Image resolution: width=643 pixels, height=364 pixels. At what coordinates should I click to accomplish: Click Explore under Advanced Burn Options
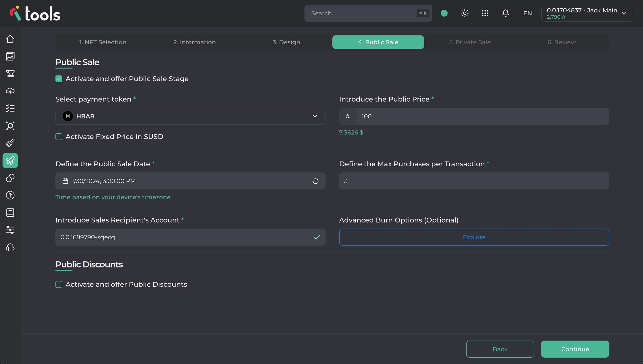pos(474,237)
